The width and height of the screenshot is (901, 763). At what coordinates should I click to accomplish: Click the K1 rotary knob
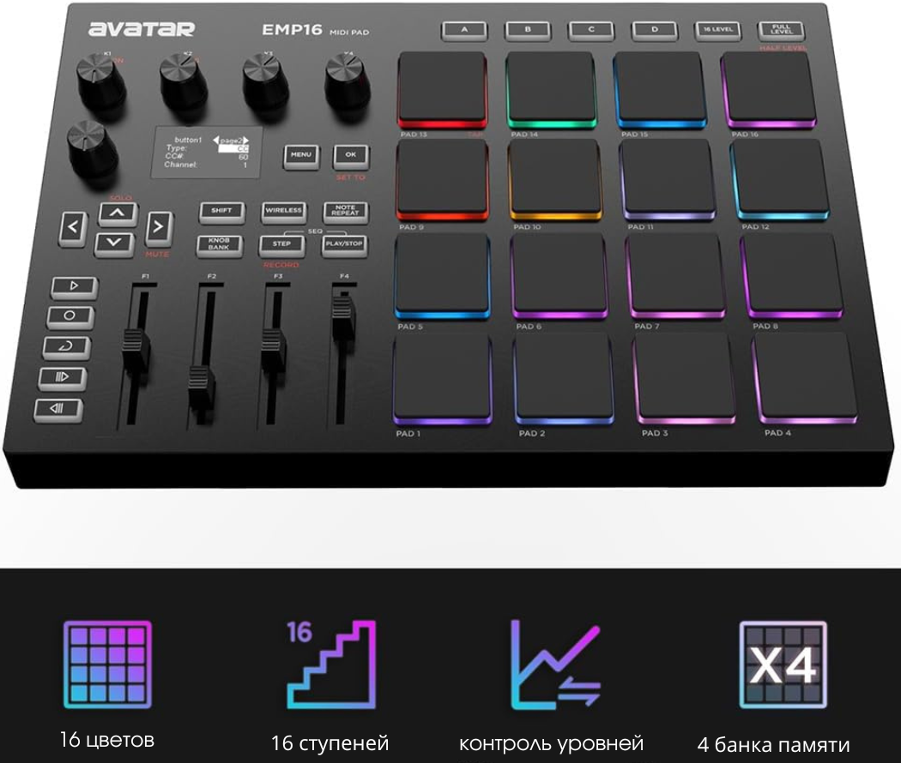(100, 82)
